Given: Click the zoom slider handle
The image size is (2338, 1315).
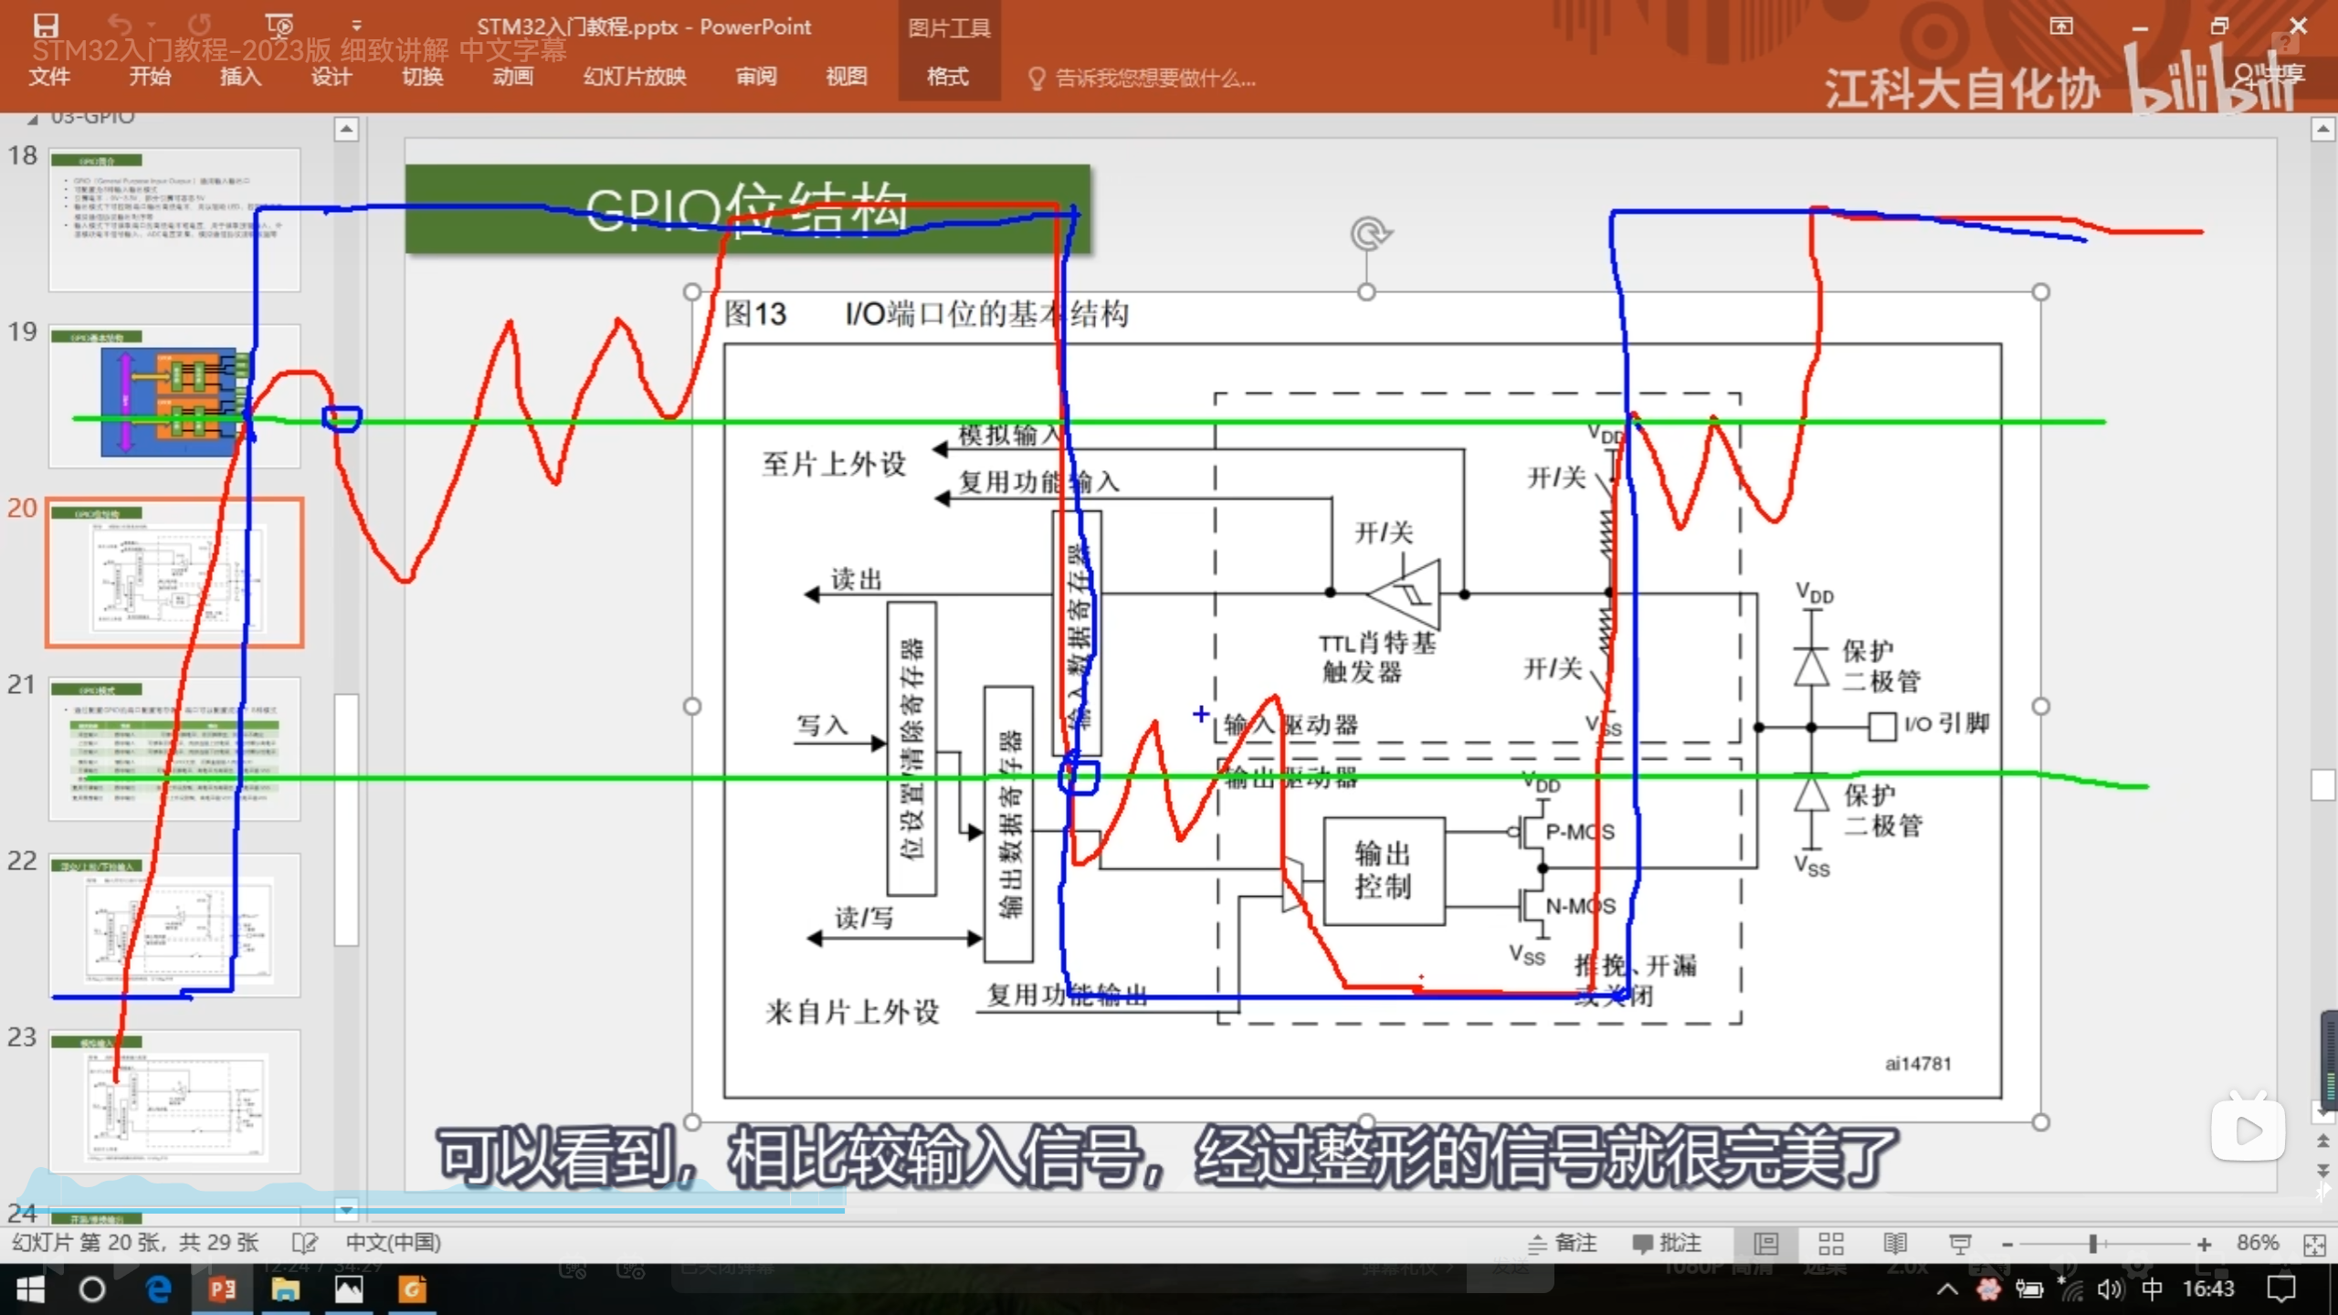Looking at the screenshot, I should [2092, 1244].
